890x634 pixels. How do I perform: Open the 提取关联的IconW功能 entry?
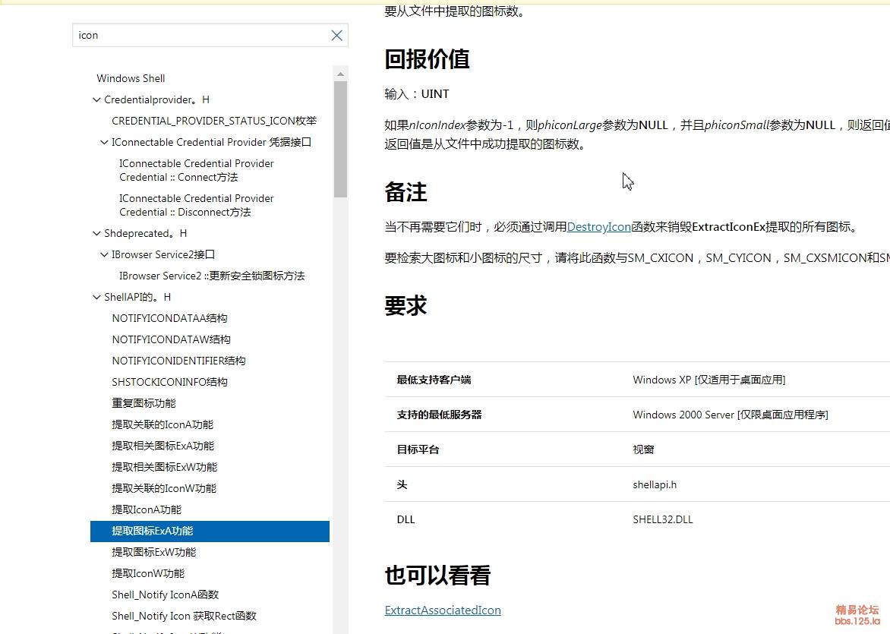[x=164, y=488]
